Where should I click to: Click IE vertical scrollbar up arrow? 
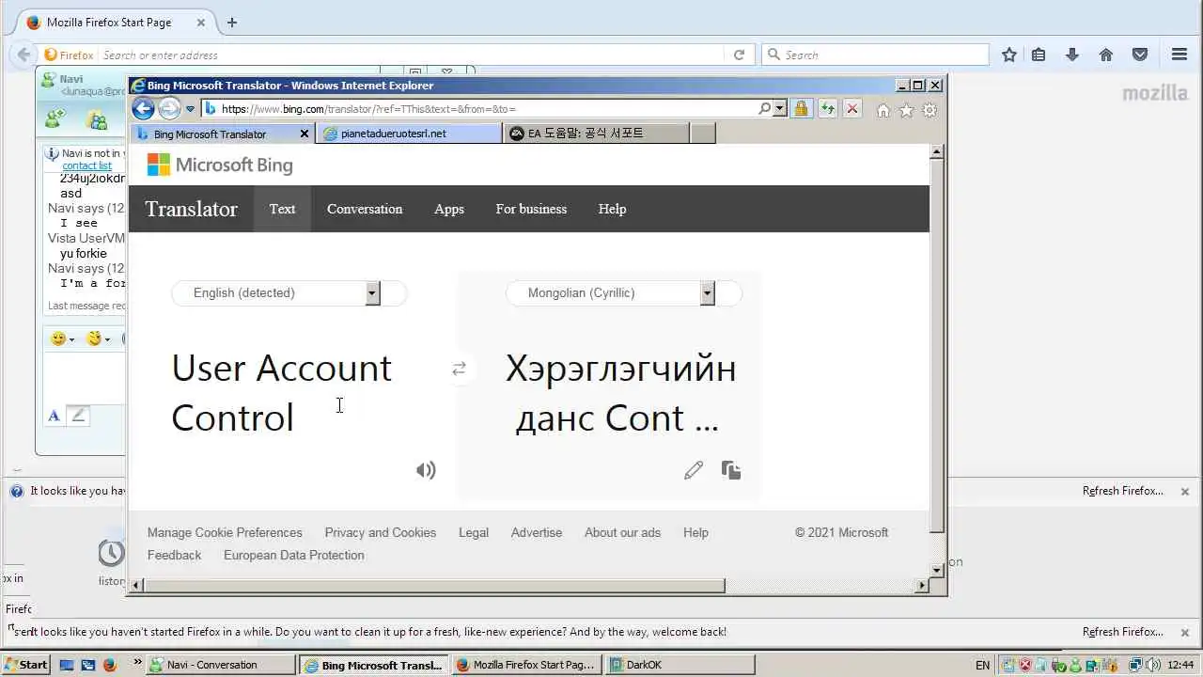pos(936,152)
